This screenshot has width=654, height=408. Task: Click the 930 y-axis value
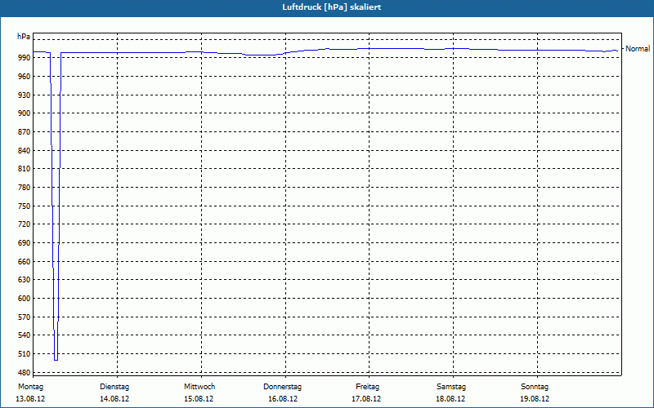pyautogui.click(x=24, y=95)
